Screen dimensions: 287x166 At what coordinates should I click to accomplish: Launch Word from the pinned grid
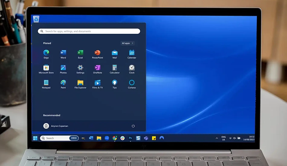(x=63, y=54)
